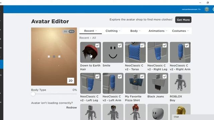Click the All breadcrumb text

(94, 38)
